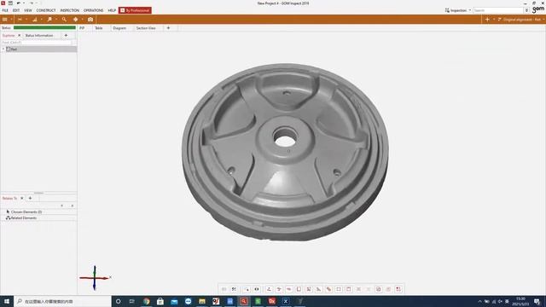Open the VIEW menu
Image resolution: width=546 pixels, height=307 pixels.
click(x=28, y=10)
